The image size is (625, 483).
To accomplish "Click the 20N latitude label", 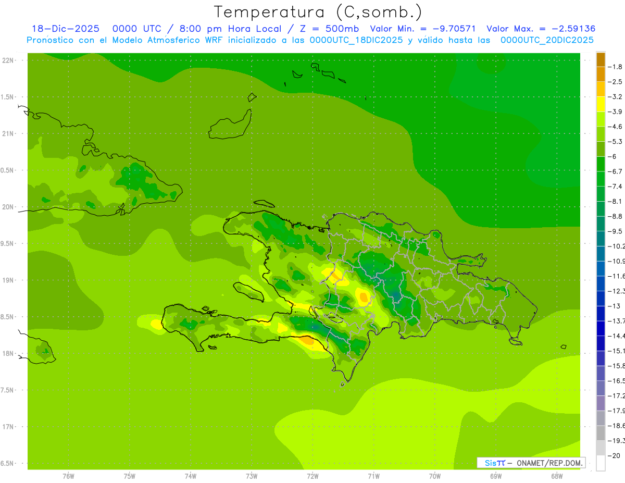I will coord(9,207).
